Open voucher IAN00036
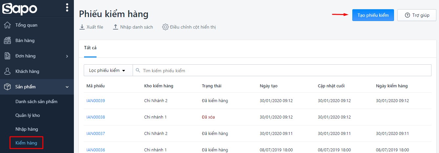439x153 pixels. click(96, 150)
